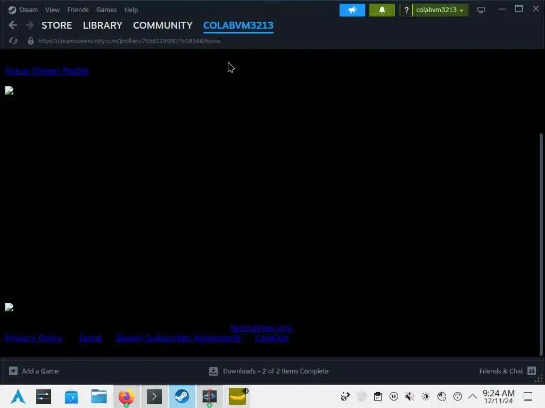The width and height of the screenshot is (545, 408).
Task: Open the Steam menu
Action: click(x=28, y=10)
